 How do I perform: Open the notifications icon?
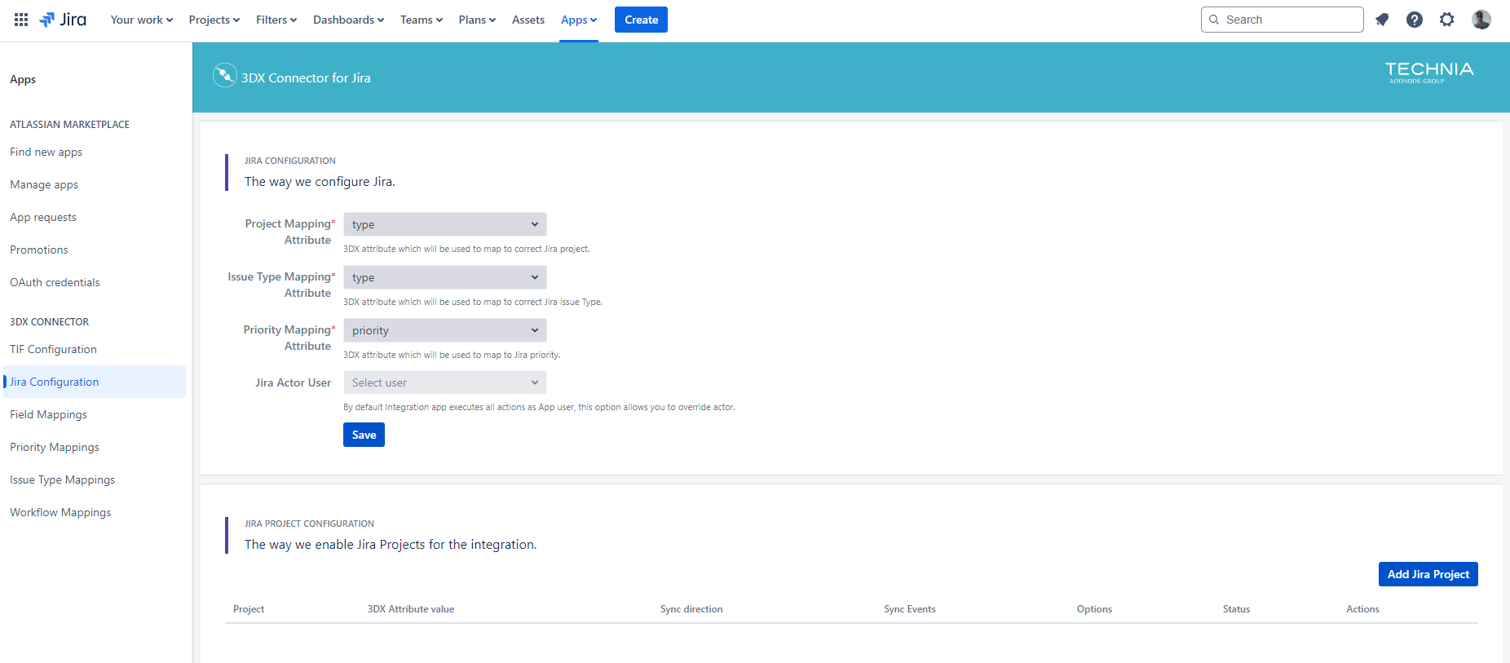tap(1382, 20)
